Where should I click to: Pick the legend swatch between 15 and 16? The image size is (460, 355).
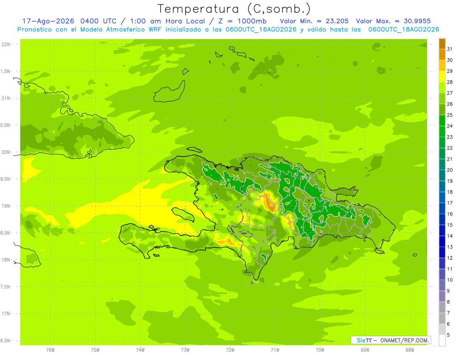tap(442, 219)
